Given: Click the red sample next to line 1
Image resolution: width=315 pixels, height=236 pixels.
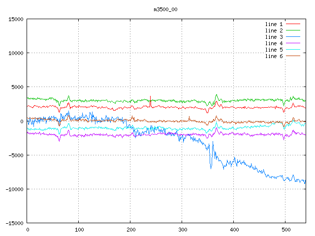Looking at the screenshot, I should coord(293,24).
